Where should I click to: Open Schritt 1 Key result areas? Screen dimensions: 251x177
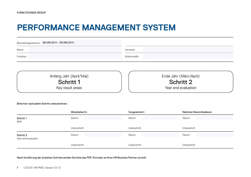click(69, 82)
